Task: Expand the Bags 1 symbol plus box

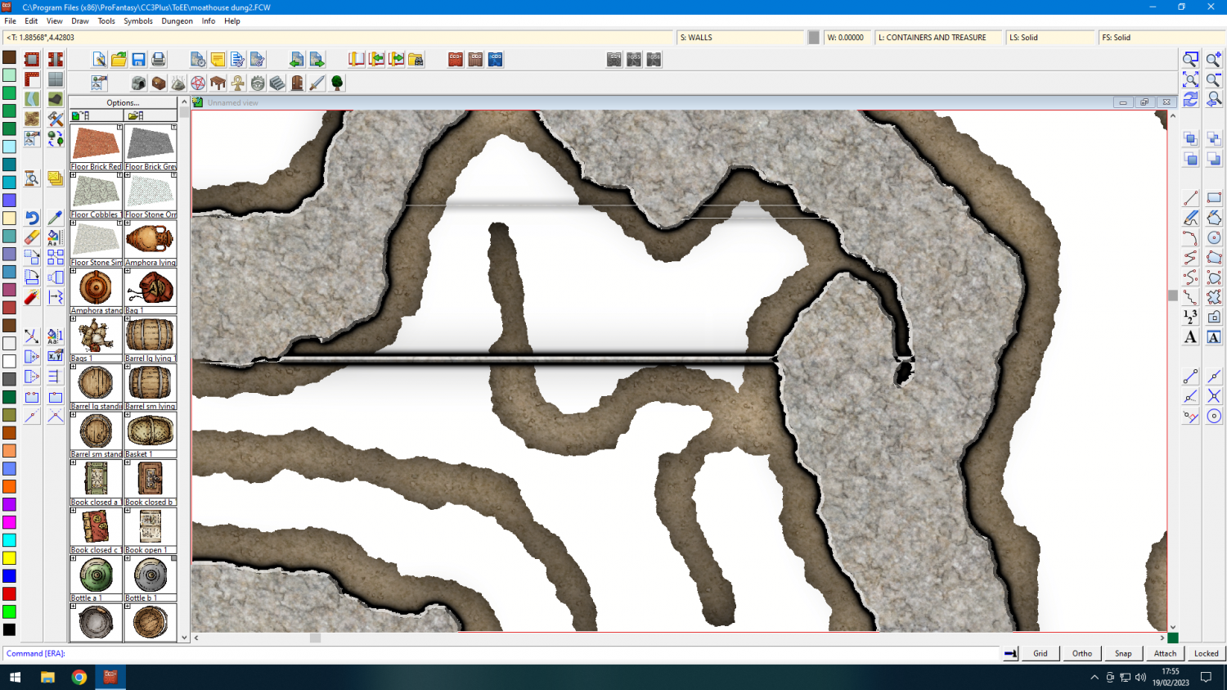Action: point(73,319)
